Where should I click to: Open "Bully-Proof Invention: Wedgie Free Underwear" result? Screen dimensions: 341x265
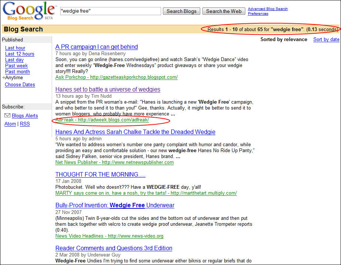click(x=115, y=205)
